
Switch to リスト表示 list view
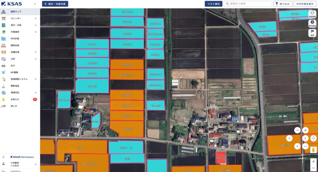pos(213,4)
